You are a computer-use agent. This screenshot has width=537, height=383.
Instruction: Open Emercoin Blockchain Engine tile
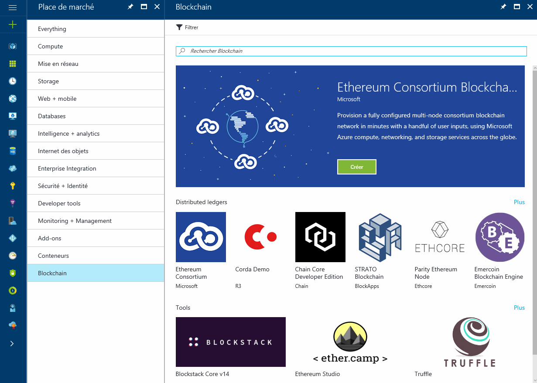pyautogui.click(x=499, y=250)
